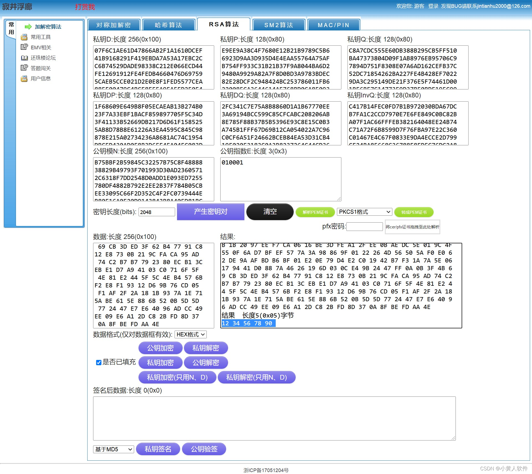
Task: Click the cer/pfx certificate drop zone
Action: tap(412, 227)
